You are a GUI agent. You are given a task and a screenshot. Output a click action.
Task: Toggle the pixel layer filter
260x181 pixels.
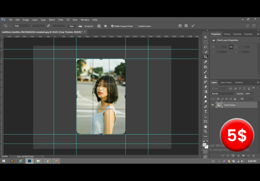[x=231, y=89]
